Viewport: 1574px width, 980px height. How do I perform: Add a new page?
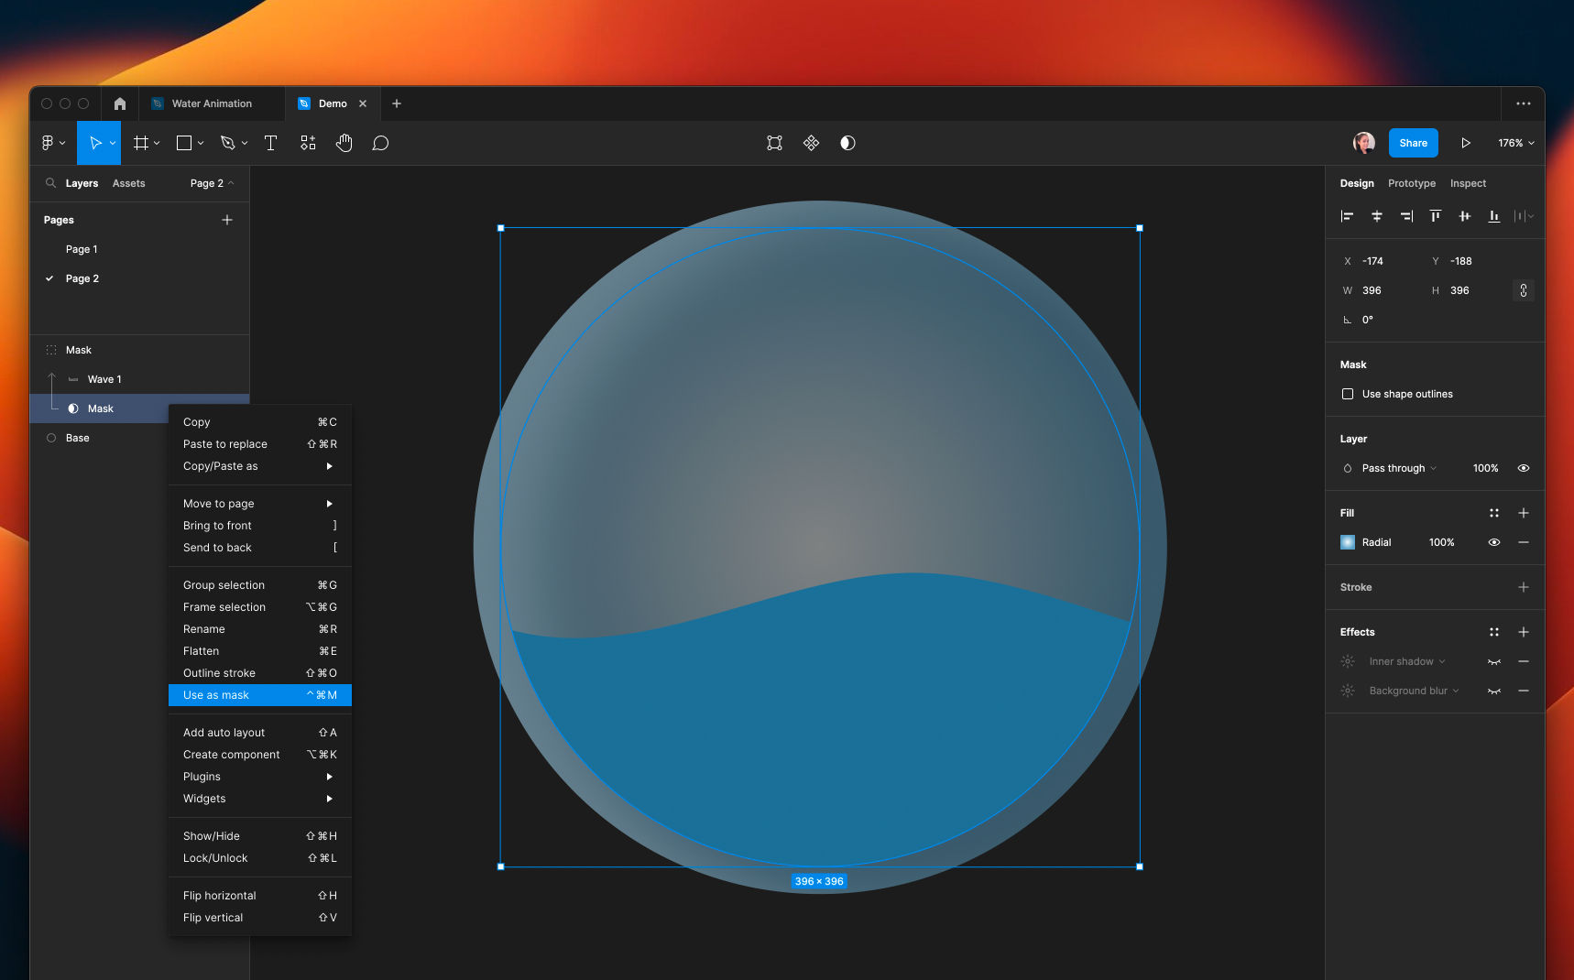point(227,220)
